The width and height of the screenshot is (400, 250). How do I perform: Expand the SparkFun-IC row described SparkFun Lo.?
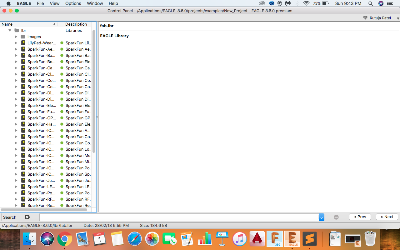(x=16, y=149)
